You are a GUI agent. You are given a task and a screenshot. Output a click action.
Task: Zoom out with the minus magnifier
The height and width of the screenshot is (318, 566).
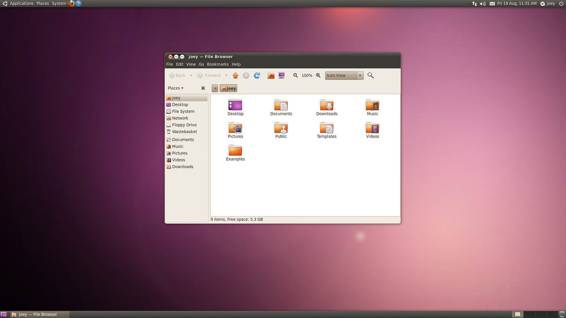296,75
